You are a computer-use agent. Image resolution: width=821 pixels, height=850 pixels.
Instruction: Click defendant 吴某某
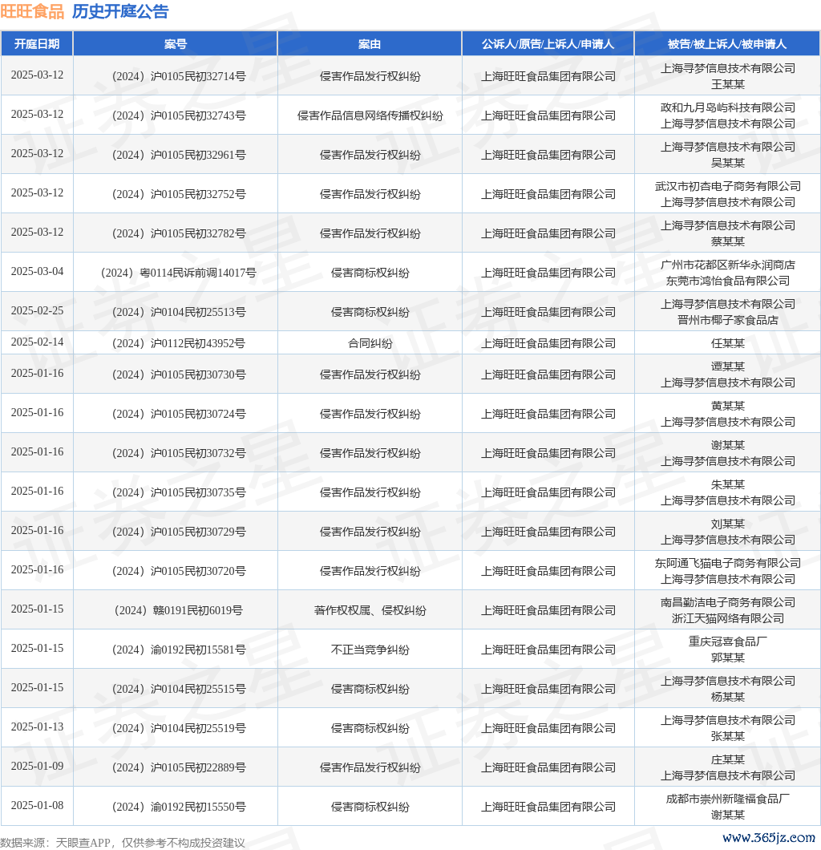728,163
